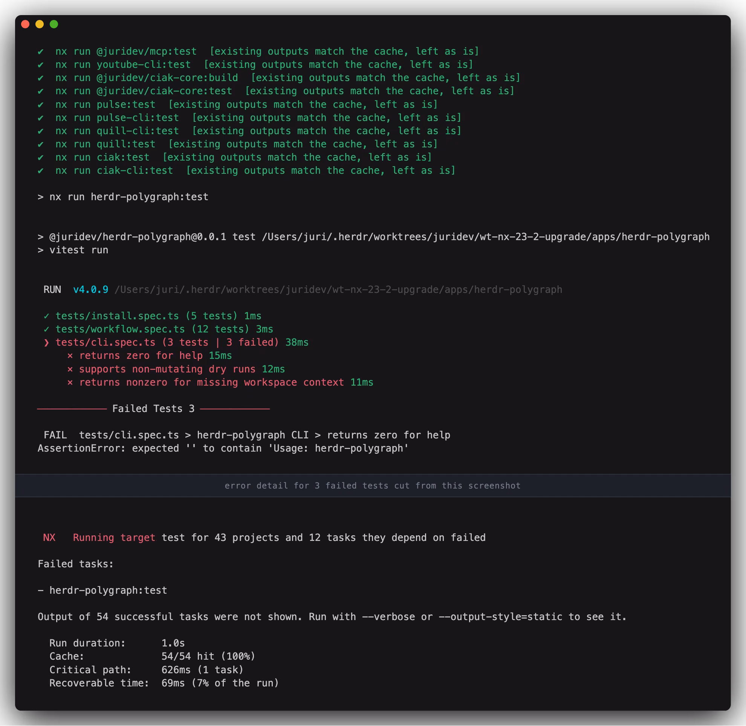Click the 'nx run ciak:test' line
746x726 pixels.
tap(234, 158)
